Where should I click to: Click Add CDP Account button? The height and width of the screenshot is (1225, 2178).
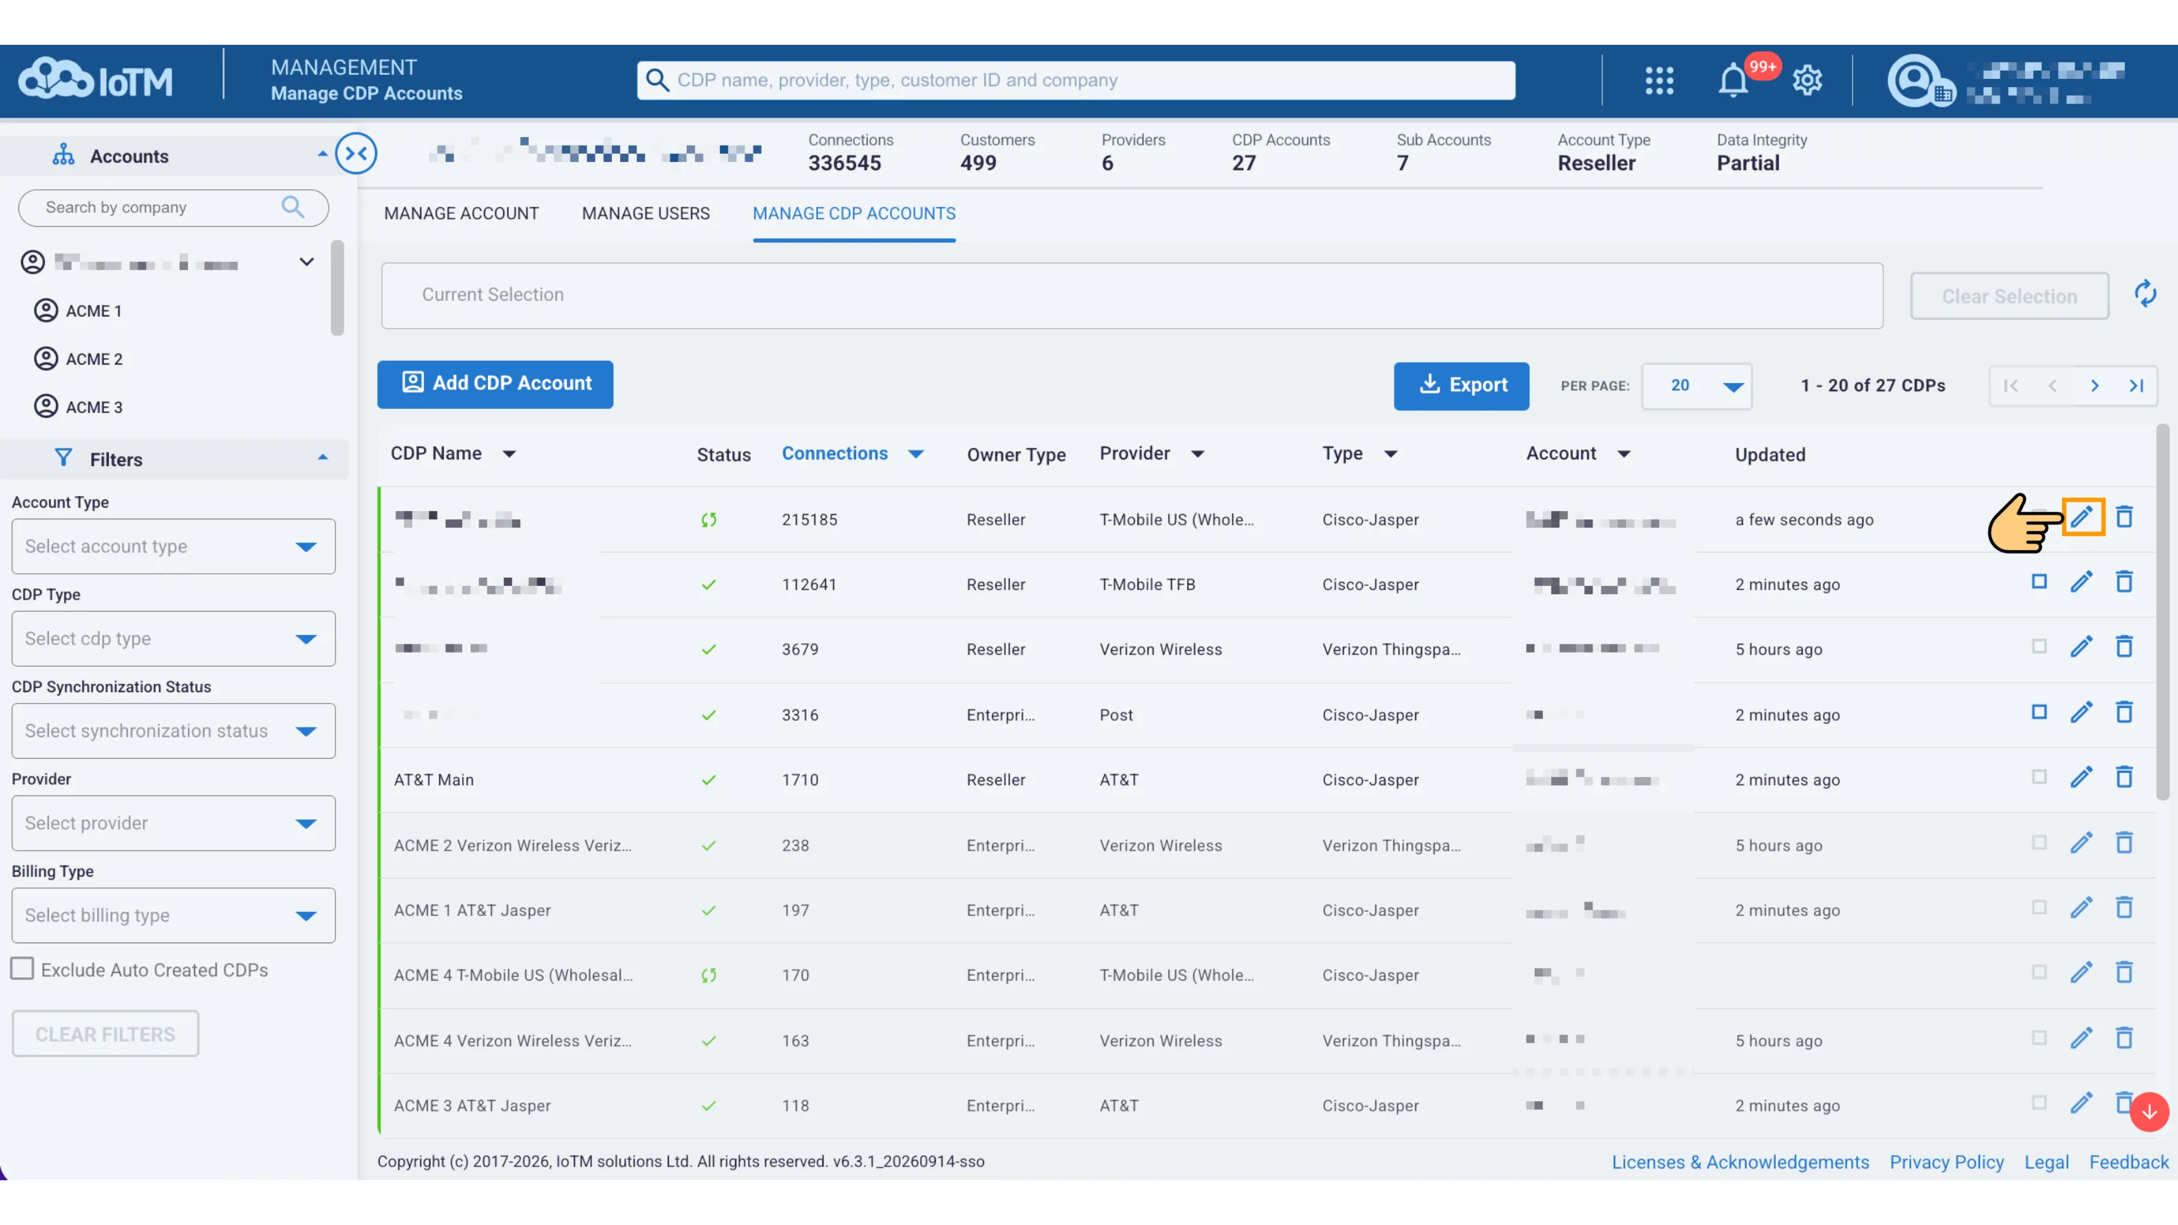pos(495,384)
